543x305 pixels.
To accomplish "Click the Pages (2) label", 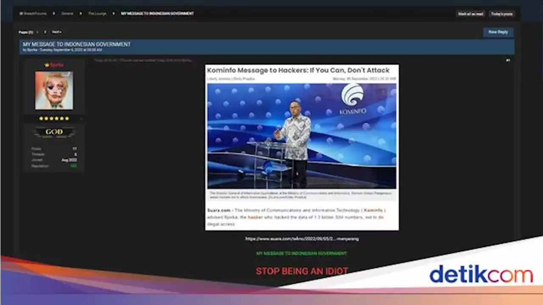I will pos(26,32).
